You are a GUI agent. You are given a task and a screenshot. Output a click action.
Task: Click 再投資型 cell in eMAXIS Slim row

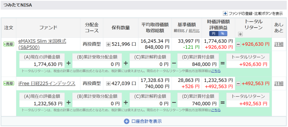(x=92, y=44)
